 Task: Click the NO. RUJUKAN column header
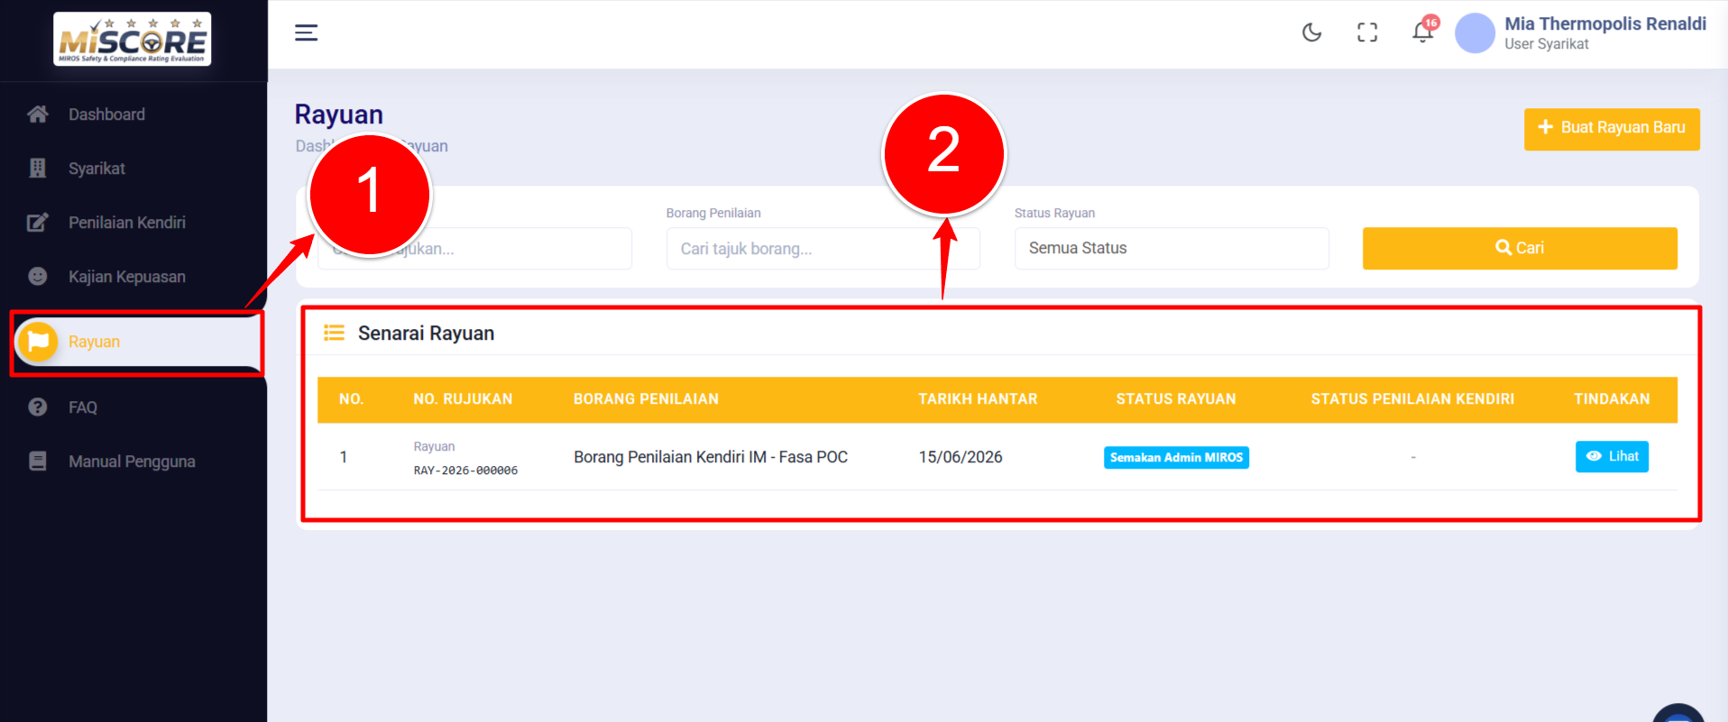[x=463, y=399]
